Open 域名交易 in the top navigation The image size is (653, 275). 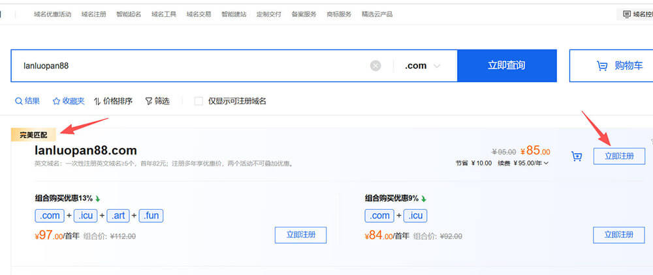coord(199,14)
